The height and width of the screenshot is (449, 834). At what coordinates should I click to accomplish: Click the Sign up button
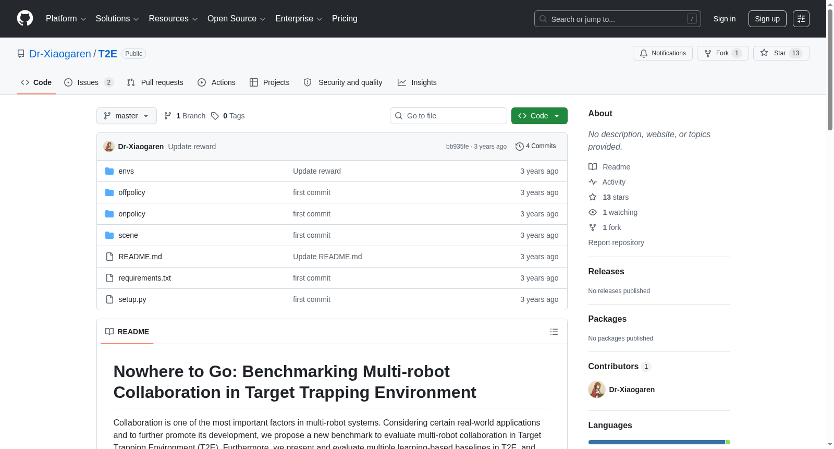point(767,19)
